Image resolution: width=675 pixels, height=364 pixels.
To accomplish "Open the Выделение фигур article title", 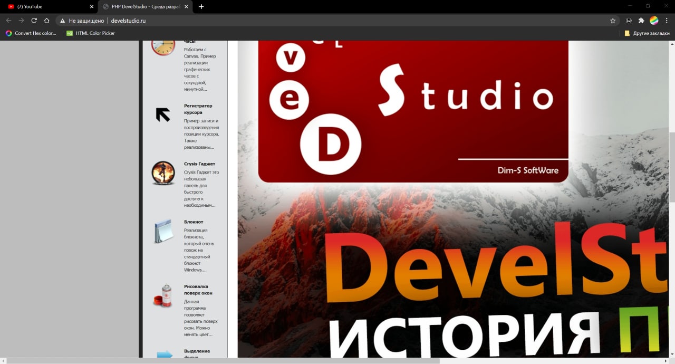I will coord(197,354).
